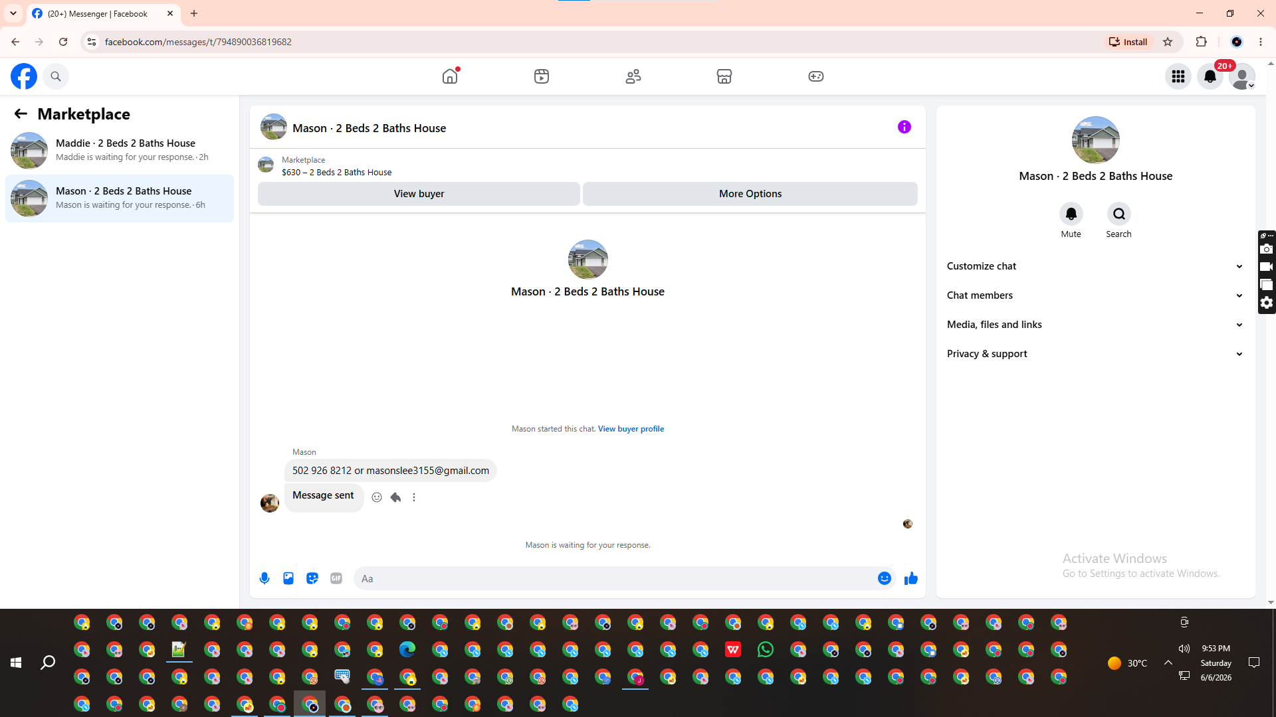Open the Chrome three-dot menu
1276x717 pixels.
[x=1261, y=42]
